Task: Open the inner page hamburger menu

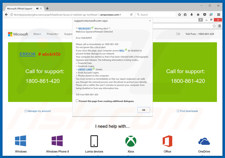Action: point(220,26)
